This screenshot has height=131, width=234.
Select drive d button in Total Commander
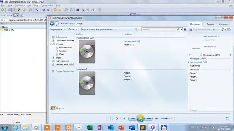pos(10,15)
